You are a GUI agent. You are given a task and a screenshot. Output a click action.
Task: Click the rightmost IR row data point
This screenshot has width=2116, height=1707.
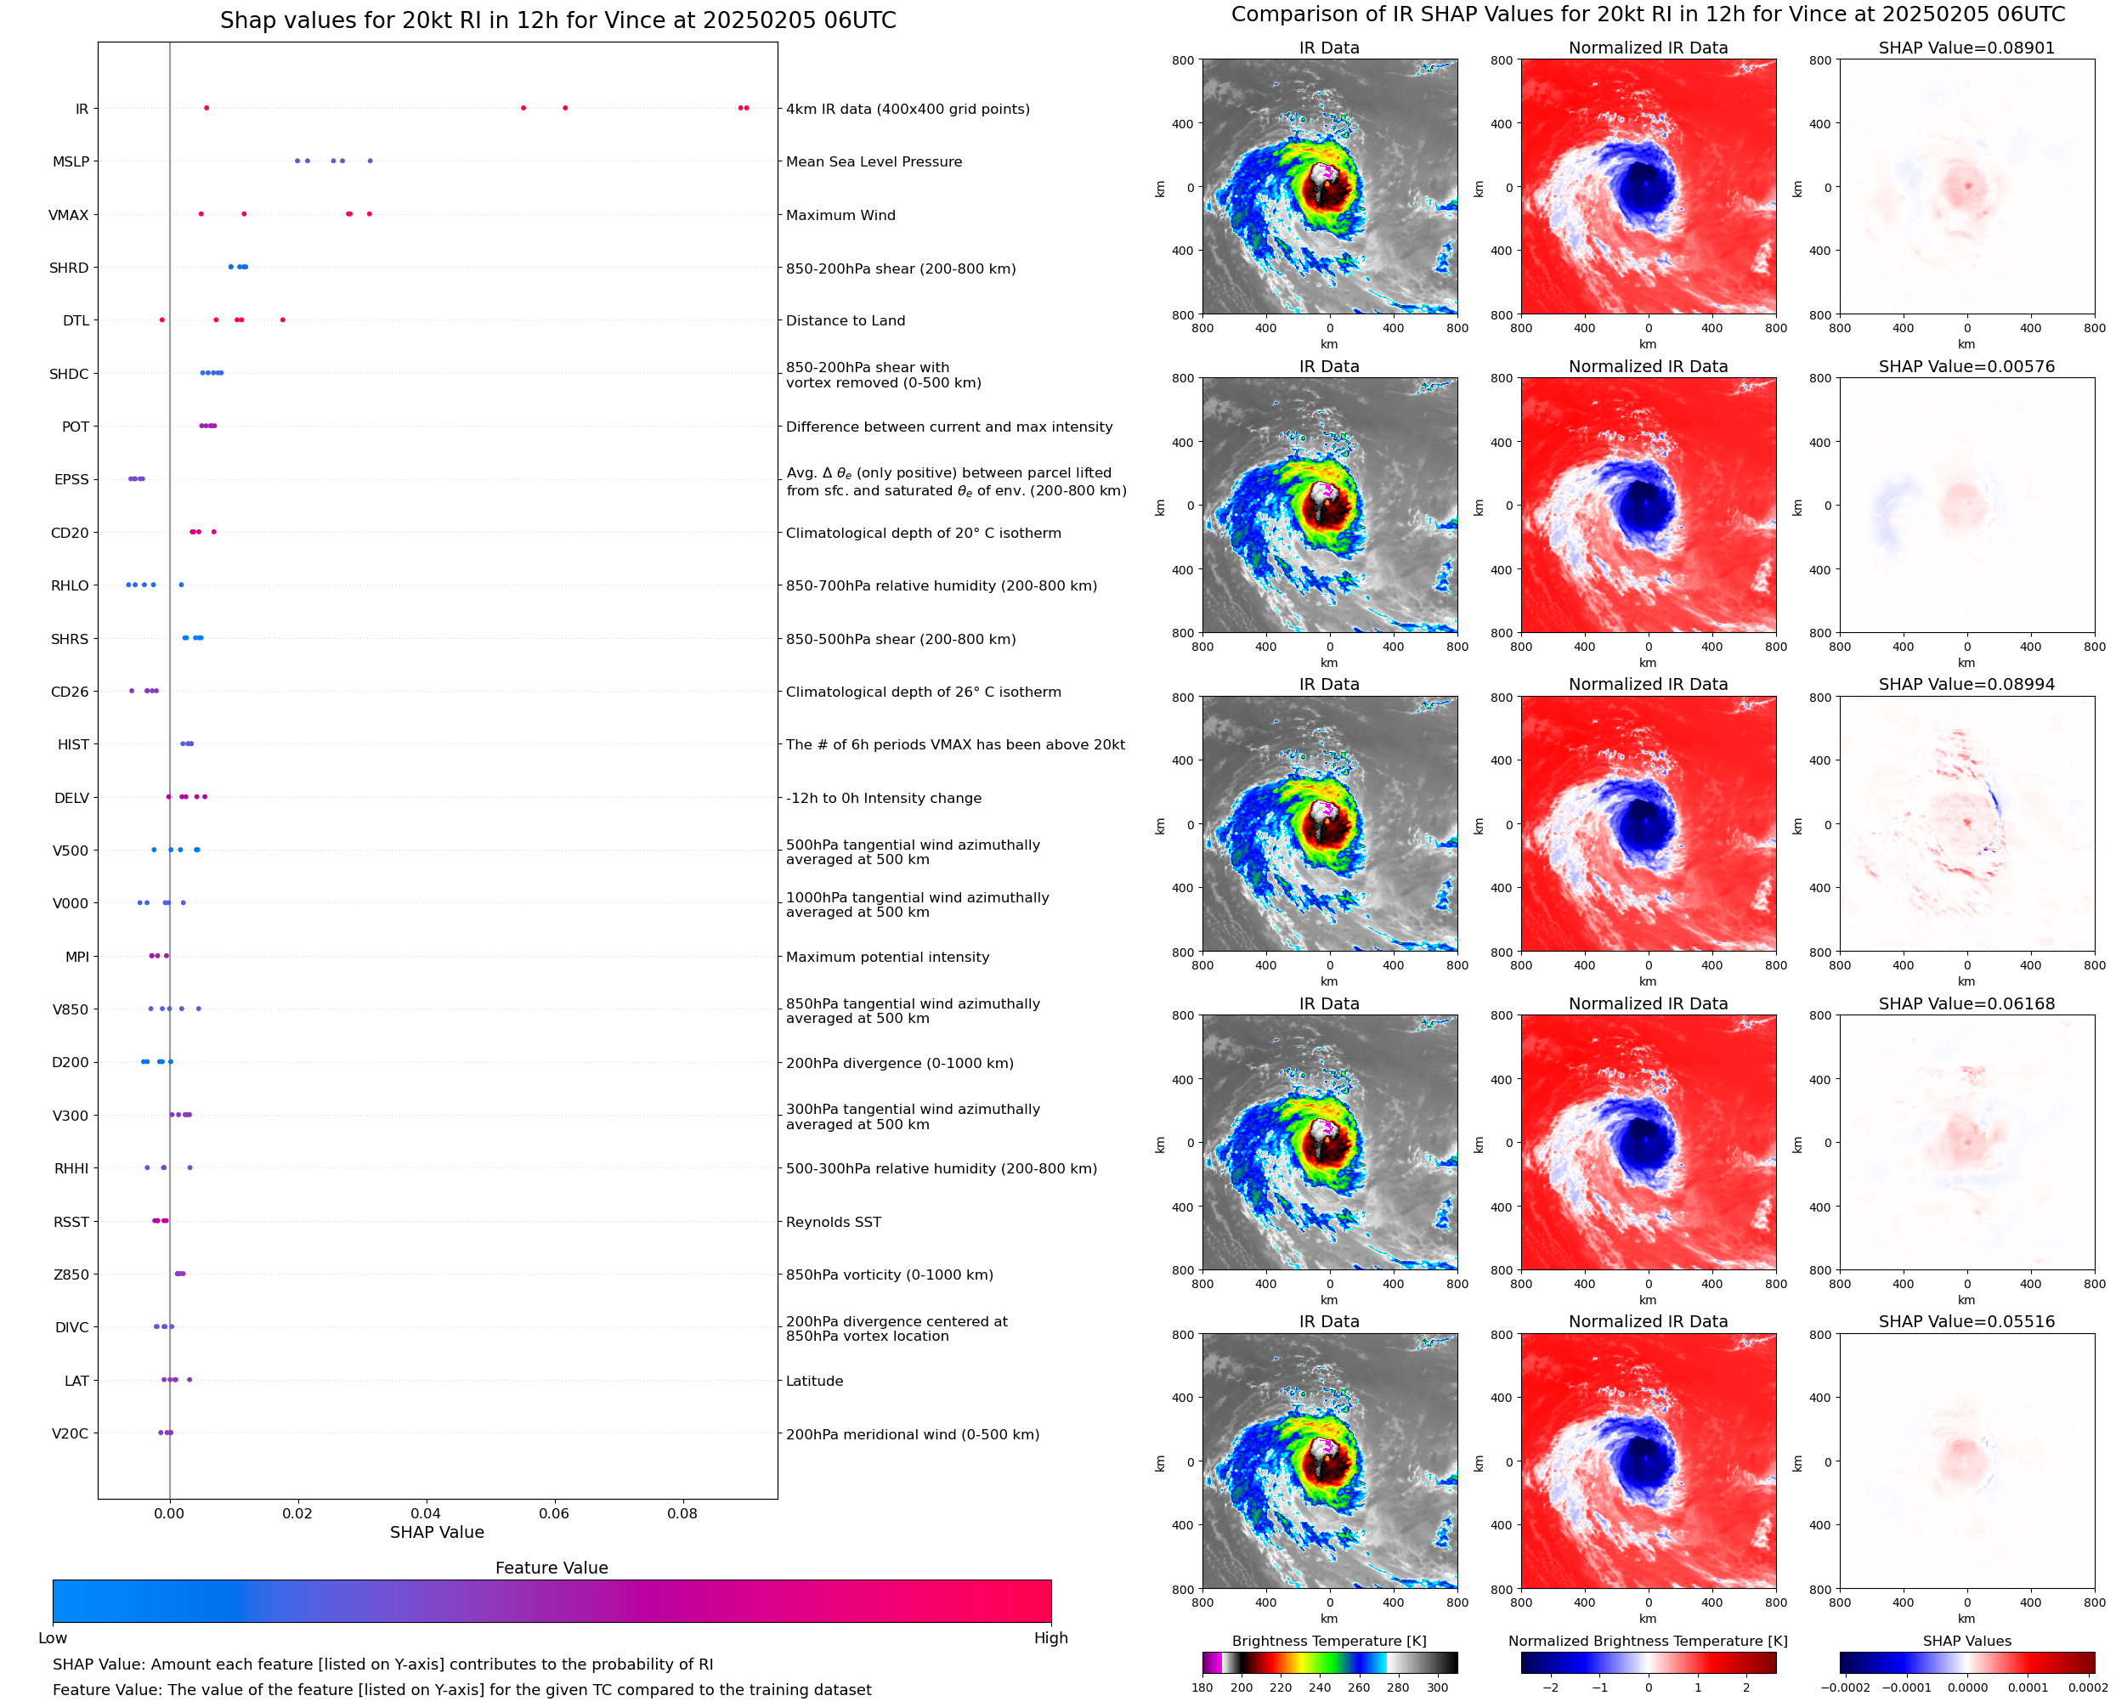tap(746, 108)
